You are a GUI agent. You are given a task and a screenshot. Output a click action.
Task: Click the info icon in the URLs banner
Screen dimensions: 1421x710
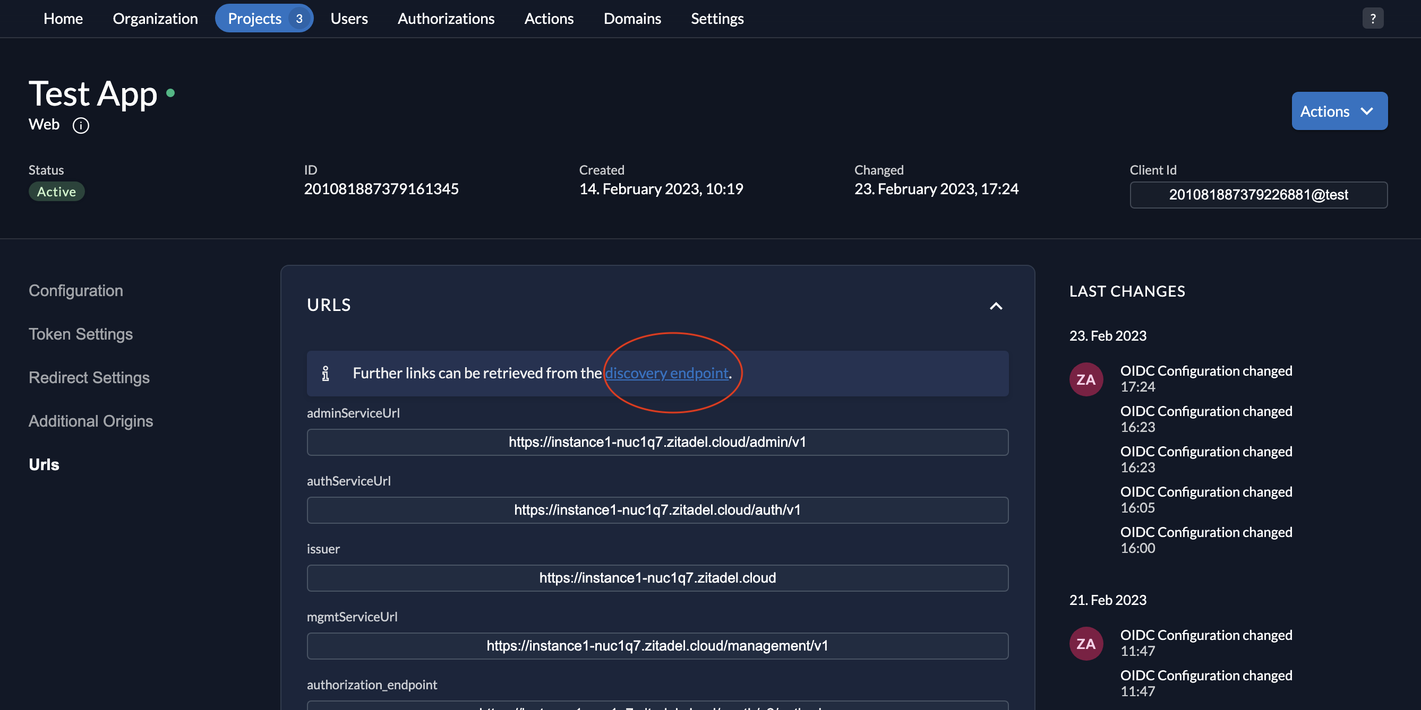pyautogui.click(x=326, y=373)
